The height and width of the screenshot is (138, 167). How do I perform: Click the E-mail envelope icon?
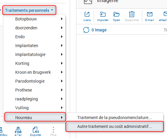(x=150, y=14)
